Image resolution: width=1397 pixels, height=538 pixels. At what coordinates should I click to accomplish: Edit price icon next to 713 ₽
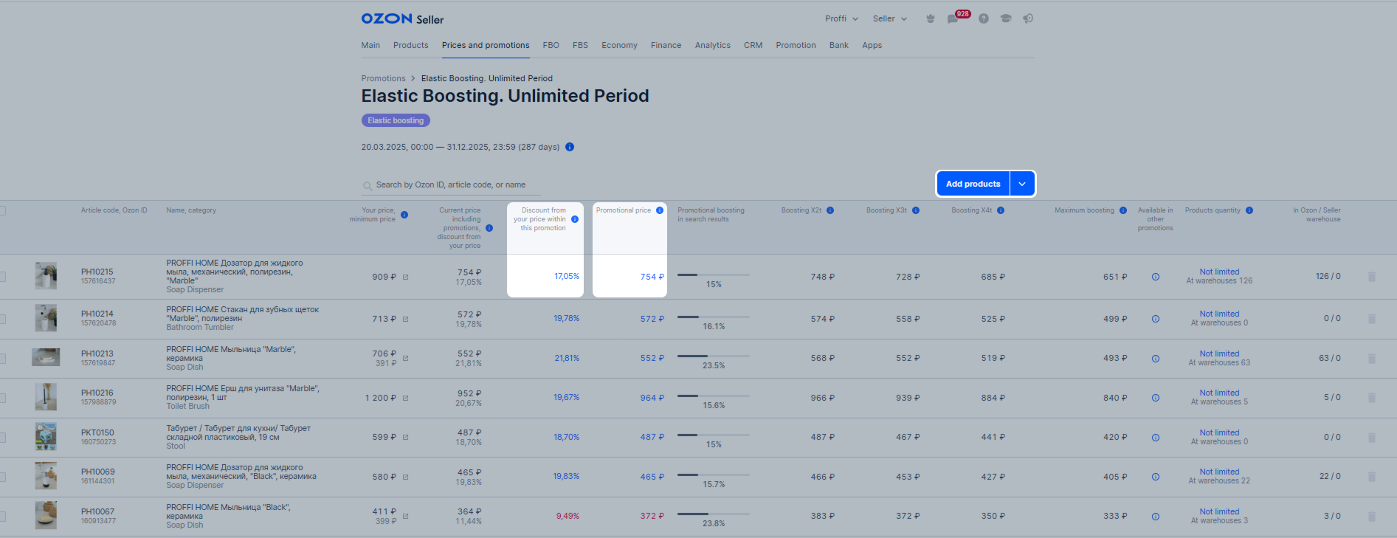(x=405, y=320)
